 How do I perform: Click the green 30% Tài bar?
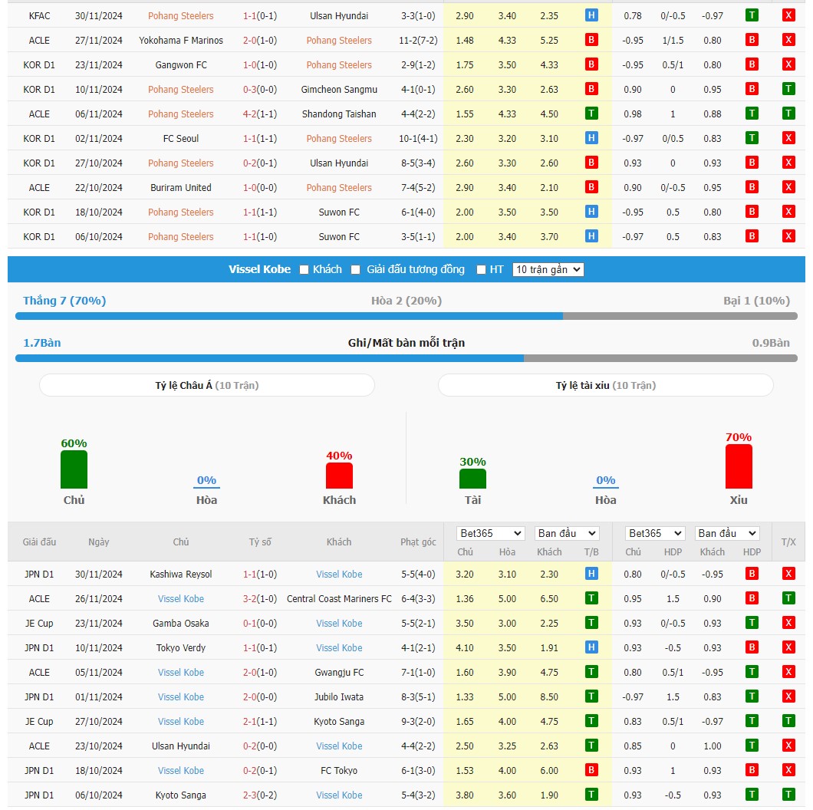[x=472, y=479]
